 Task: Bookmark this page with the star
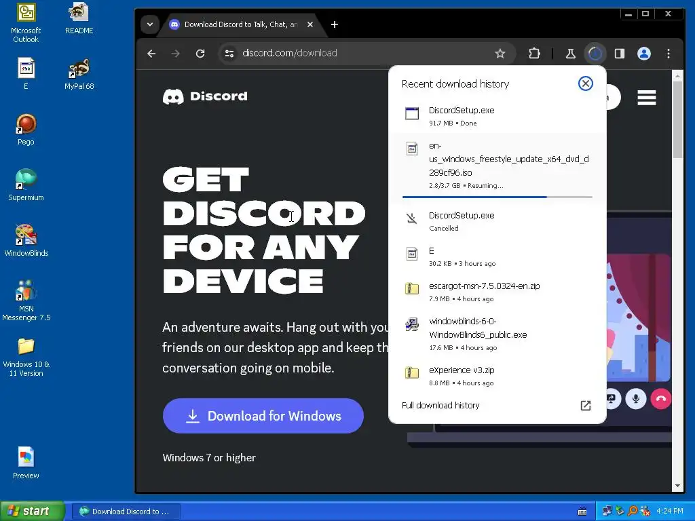(x=500, y=54)
